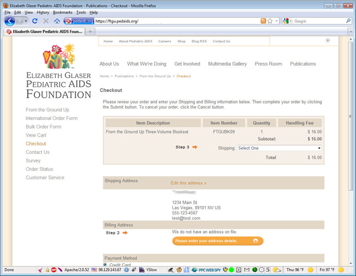Image resolution: width=356 pixels, height=276 pixels.
Task: Click Blog RSS in top bar
Action: pos(199,41)
